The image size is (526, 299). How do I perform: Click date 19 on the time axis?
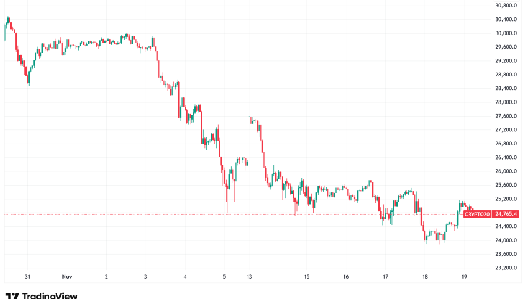464,277
